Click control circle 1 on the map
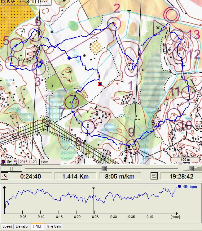This screenshot has width=202, height=231. tap(131, 70)
